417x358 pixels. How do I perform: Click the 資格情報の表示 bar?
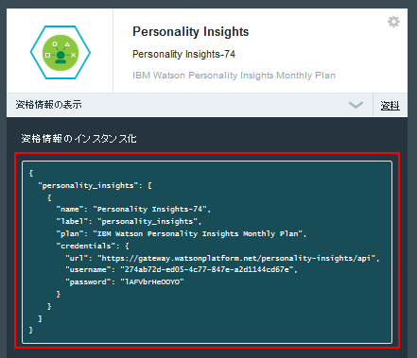189,105
